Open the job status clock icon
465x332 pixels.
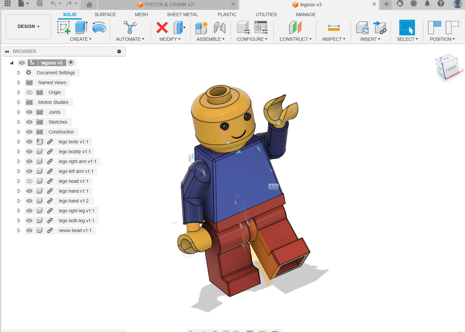pos(414,4)
